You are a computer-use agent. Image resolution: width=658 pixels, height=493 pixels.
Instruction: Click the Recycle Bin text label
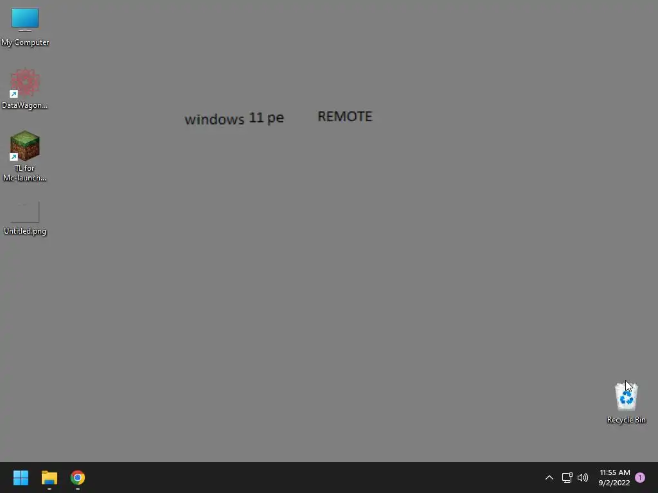point(626,420)
